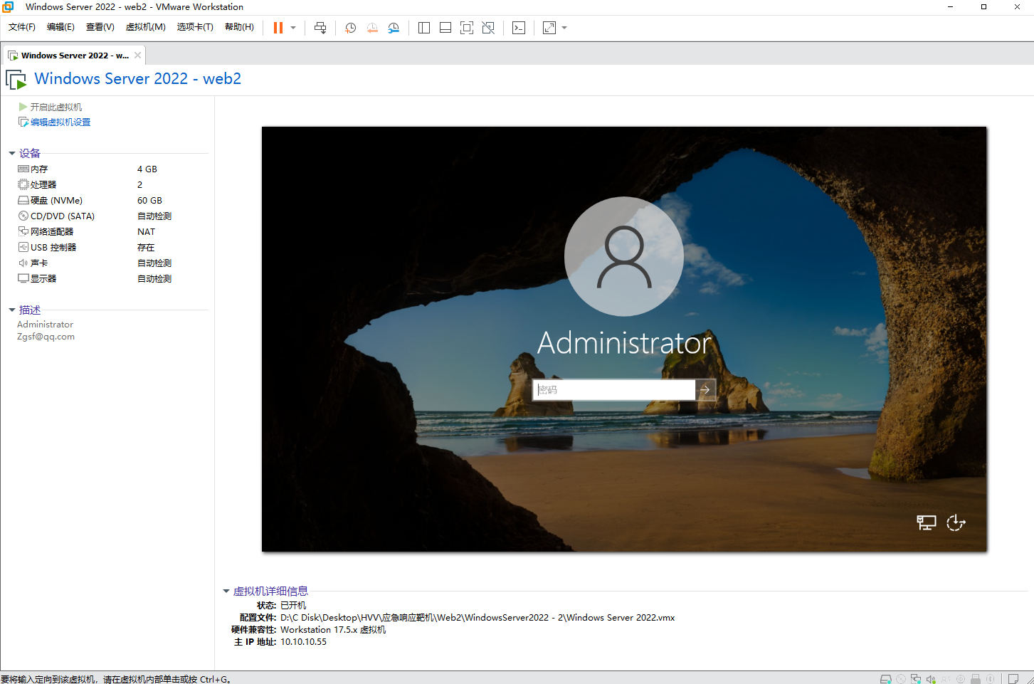The width and height of the screenshot is (1034, 684).
Task: Open the power options dropdown arrow next to pause
Action: pos(293,28)
